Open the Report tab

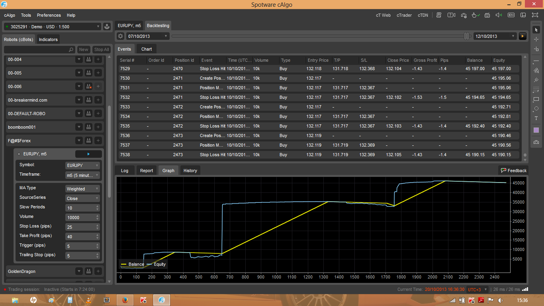point(147,171)
